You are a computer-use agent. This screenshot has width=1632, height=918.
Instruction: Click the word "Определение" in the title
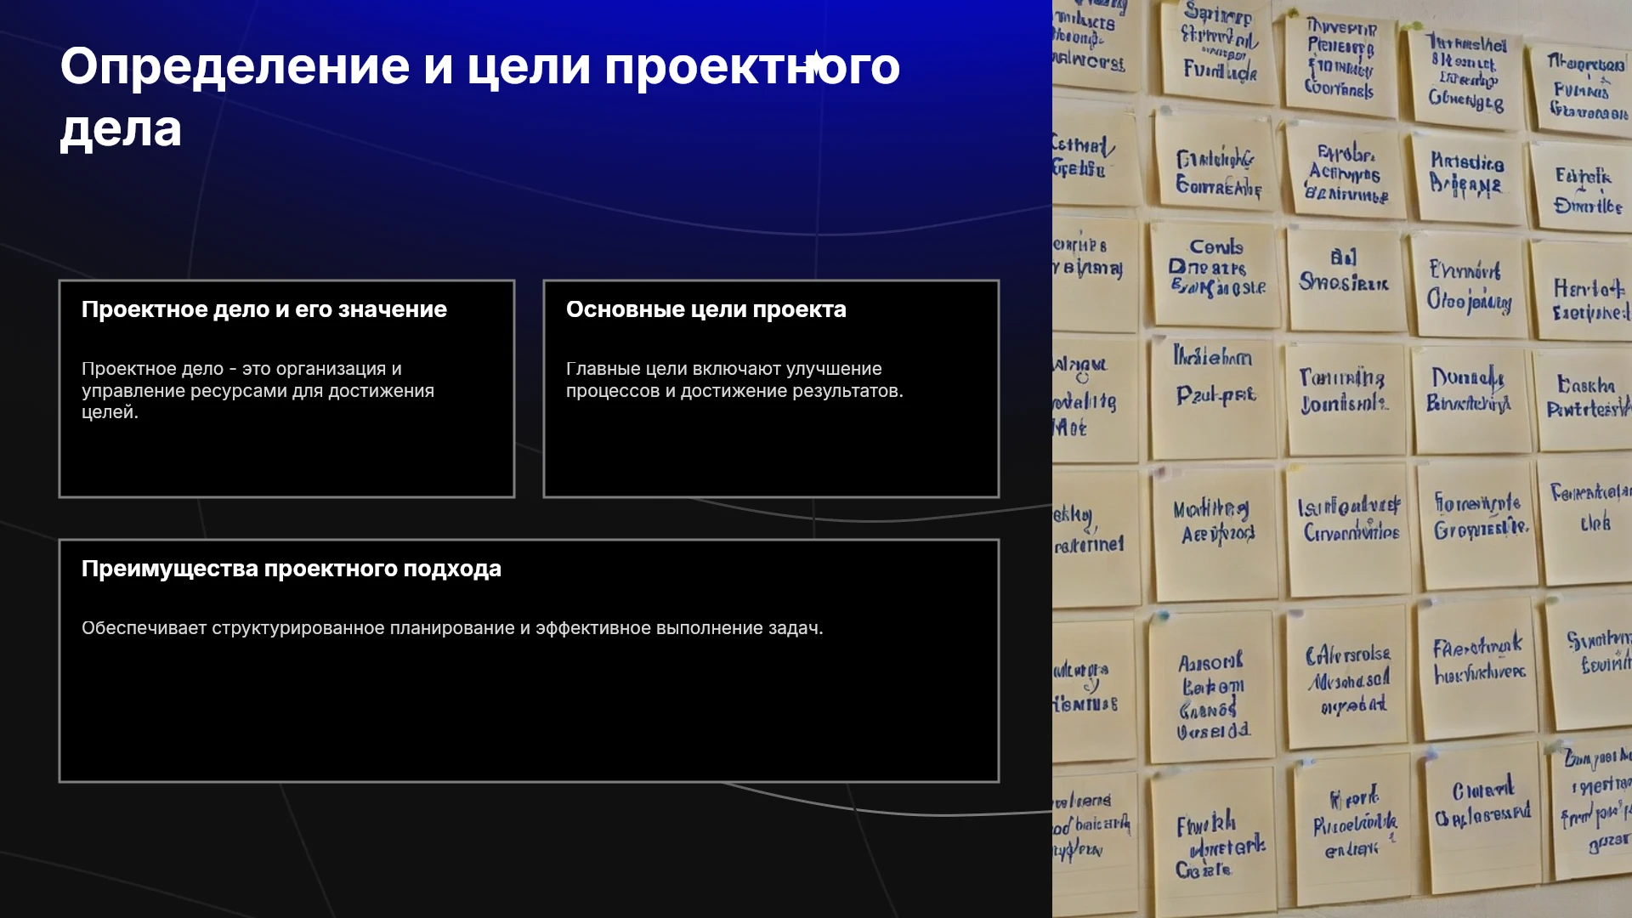pyautogui.click(x=235, y=68)
